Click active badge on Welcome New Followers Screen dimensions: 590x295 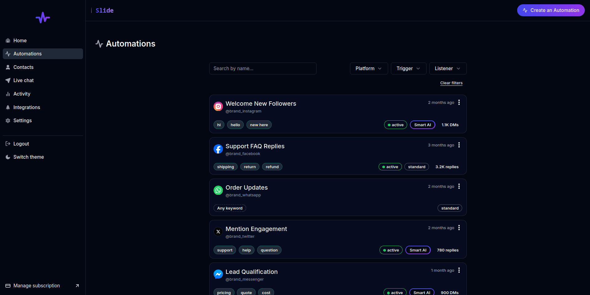tap(395, 125)
